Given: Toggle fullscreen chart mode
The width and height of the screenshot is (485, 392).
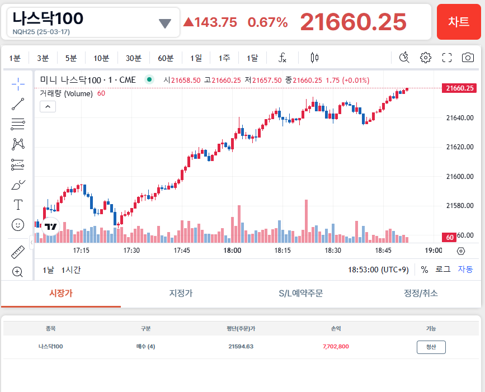Looking at the screenshot, I should pyautogui.click(x=446, y=58).
